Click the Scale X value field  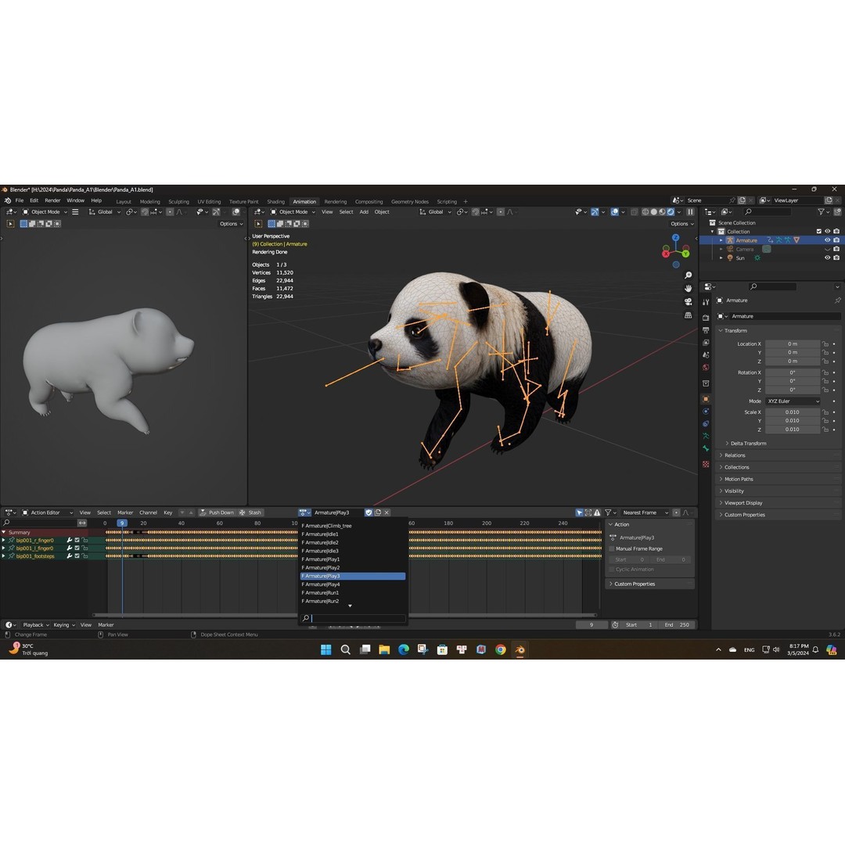pos(792,412)
